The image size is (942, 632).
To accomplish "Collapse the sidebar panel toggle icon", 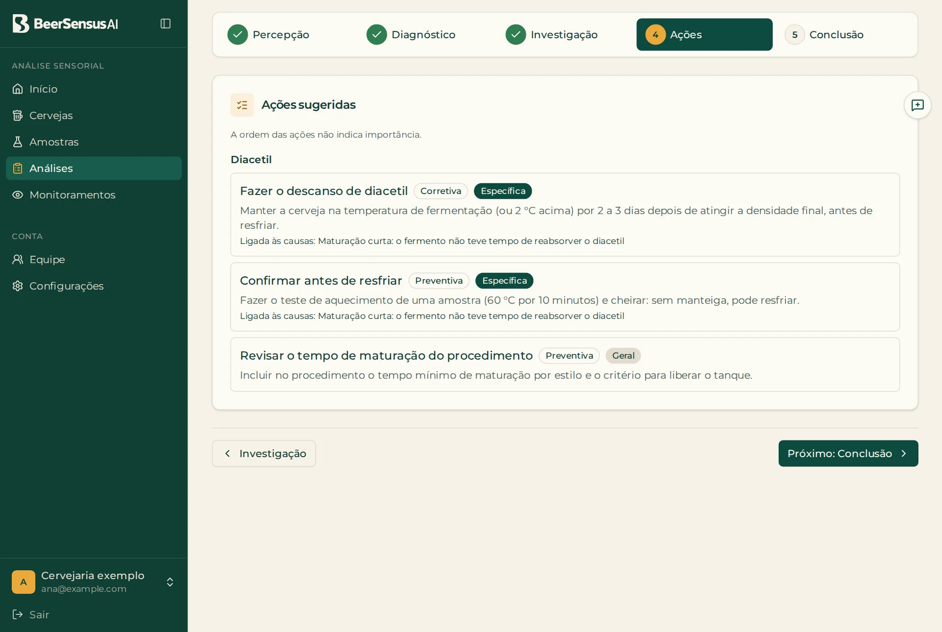I will pos(165,24).
